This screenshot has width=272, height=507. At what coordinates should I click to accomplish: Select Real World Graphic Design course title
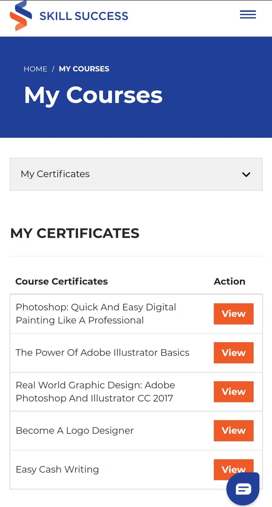95,392
